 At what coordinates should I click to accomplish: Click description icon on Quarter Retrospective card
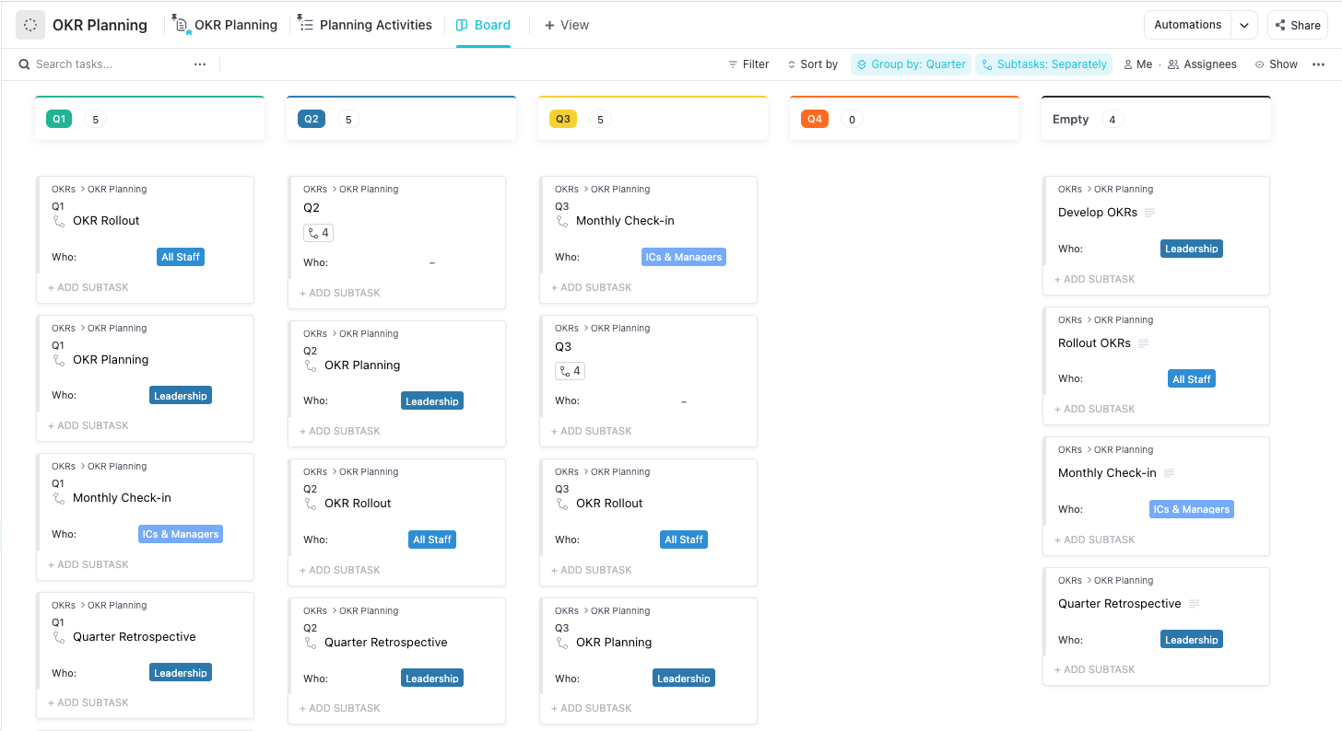click(x=1195, y=604)
